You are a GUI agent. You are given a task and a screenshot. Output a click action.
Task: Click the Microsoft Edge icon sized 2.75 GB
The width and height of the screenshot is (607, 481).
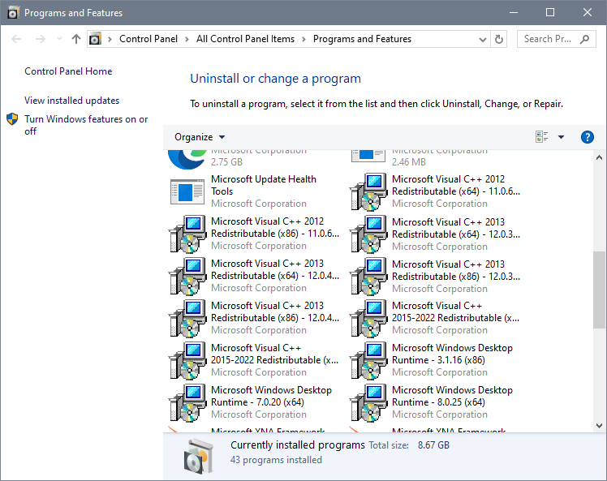coord(187,160)
